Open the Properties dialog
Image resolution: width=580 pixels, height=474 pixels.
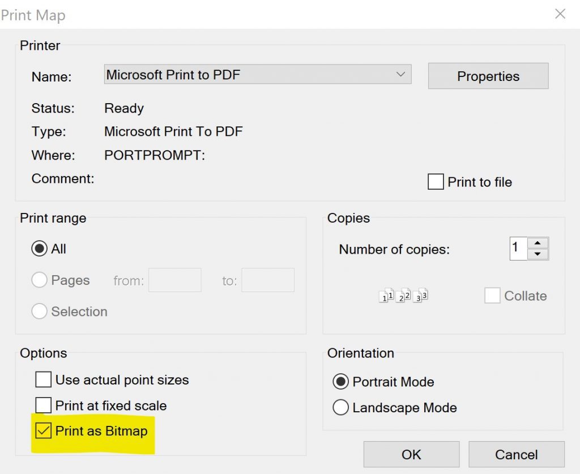pyautogui.click(x=488, y=76)
